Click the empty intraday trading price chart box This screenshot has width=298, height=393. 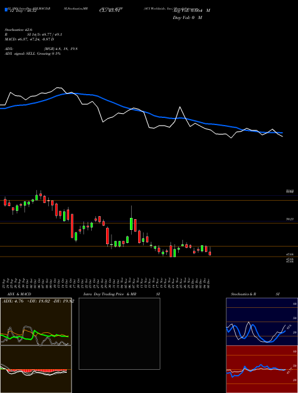coord(119,333)
